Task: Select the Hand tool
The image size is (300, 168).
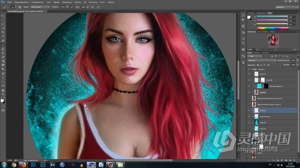Action: [3, 90]
